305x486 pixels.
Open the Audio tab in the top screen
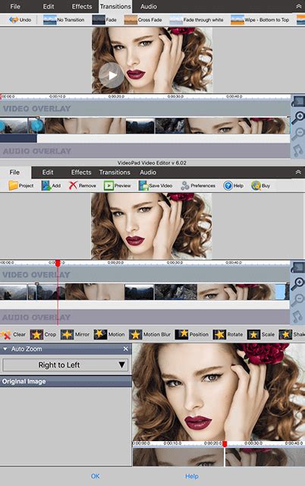(148, 7)
